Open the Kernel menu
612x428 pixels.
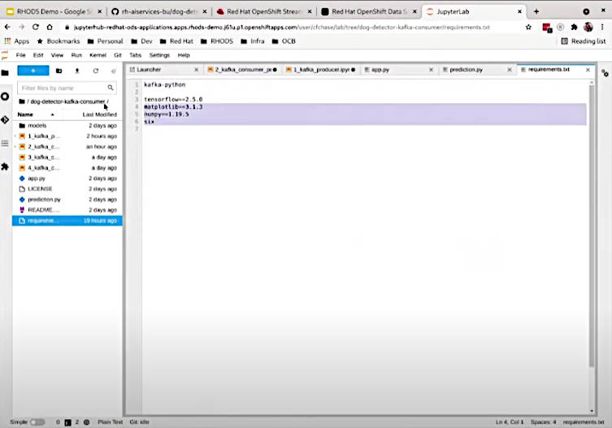click(98, 55)
